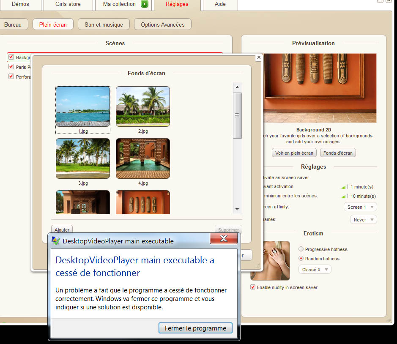Select the 3.jpg wallpaper thumbnail
397x344 pixels.
pos(83,158)
